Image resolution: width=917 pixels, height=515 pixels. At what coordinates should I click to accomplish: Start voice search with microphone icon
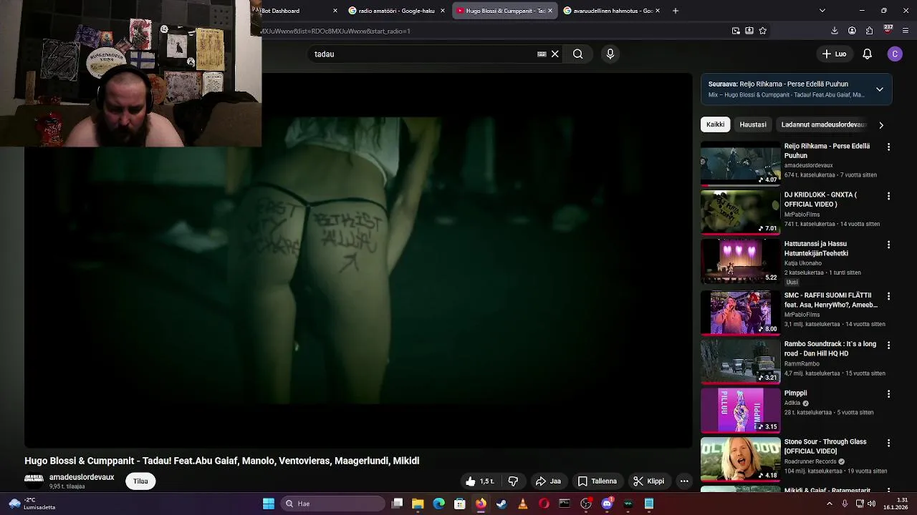click(610, 54)
